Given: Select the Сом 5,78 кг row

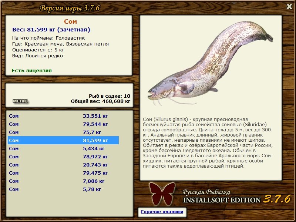Looking at the screenshot, I should [63, 189].
